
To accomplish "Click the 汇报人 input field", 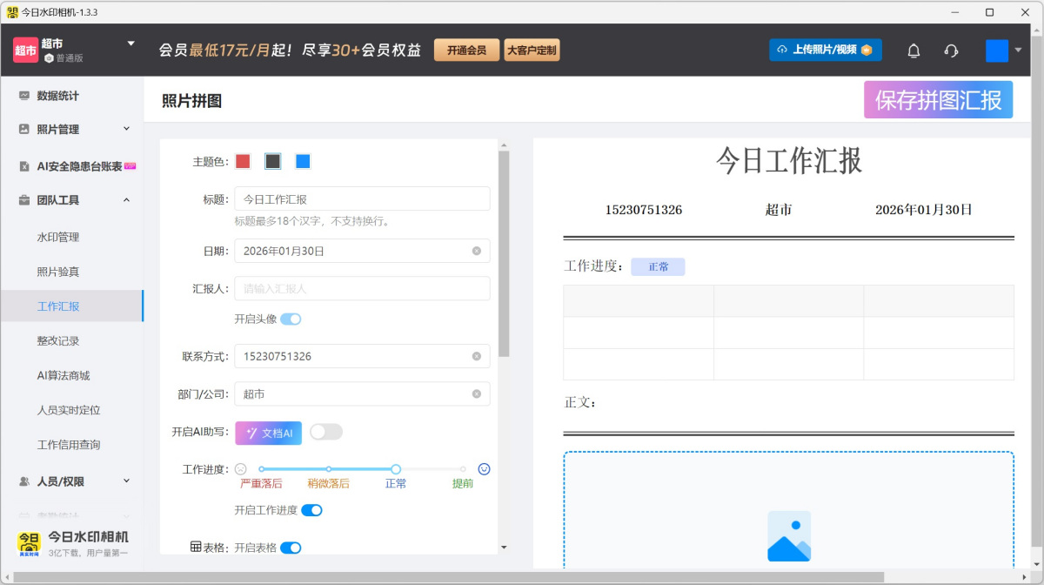I will [x=361, y=288].
